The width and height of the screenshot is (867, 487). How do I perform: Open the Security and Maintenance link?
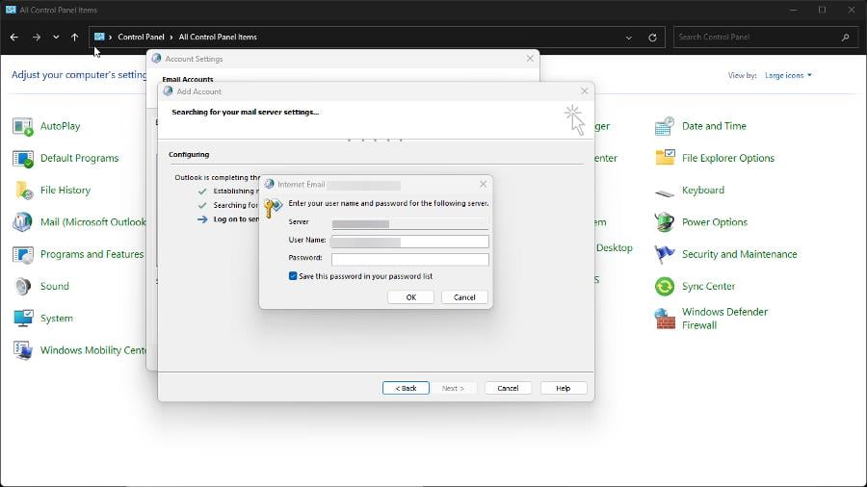pos(739,254)
